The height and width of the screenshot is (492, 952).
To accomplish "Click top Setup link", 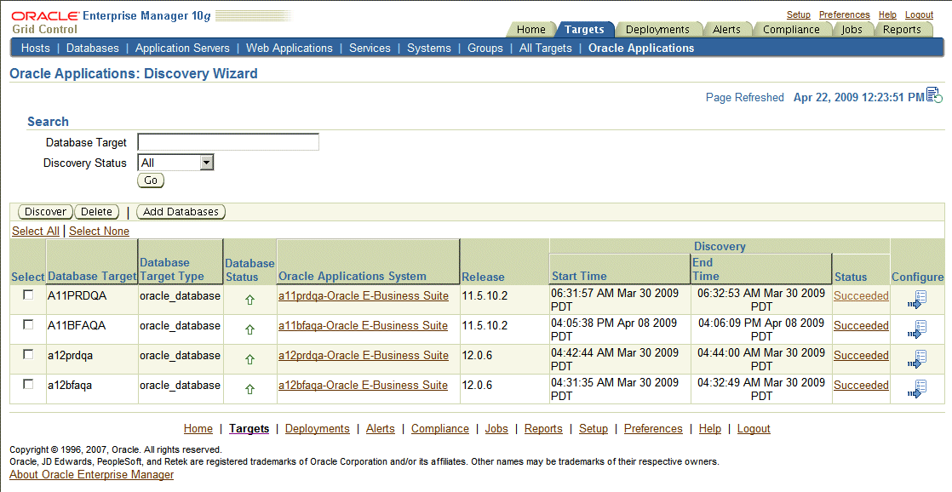I will (799, 14).
